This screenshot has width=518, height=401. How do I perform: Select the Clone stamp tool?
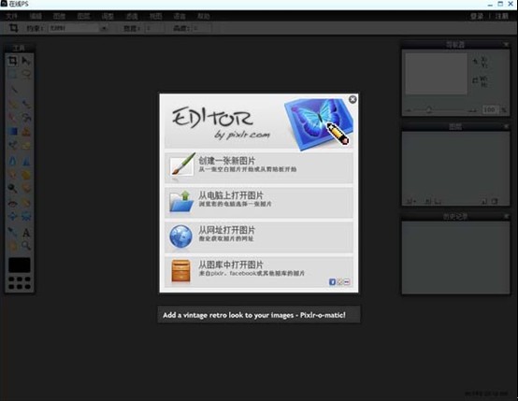[26, 132]
